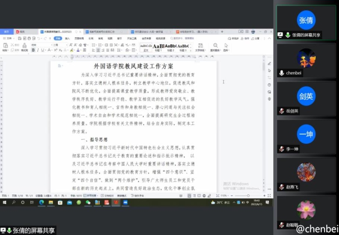Open the 文件 file menu dropdown
339x235 pixels.
7,39
